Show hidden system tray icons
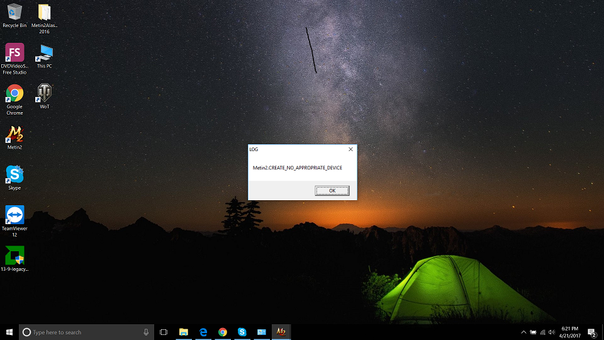Screen dimensions: 604x340 [x=523, y=332]
